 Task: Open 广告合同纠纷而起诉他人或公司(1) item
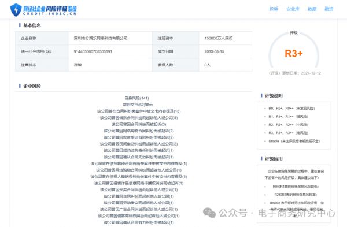[x=139, y=209]
